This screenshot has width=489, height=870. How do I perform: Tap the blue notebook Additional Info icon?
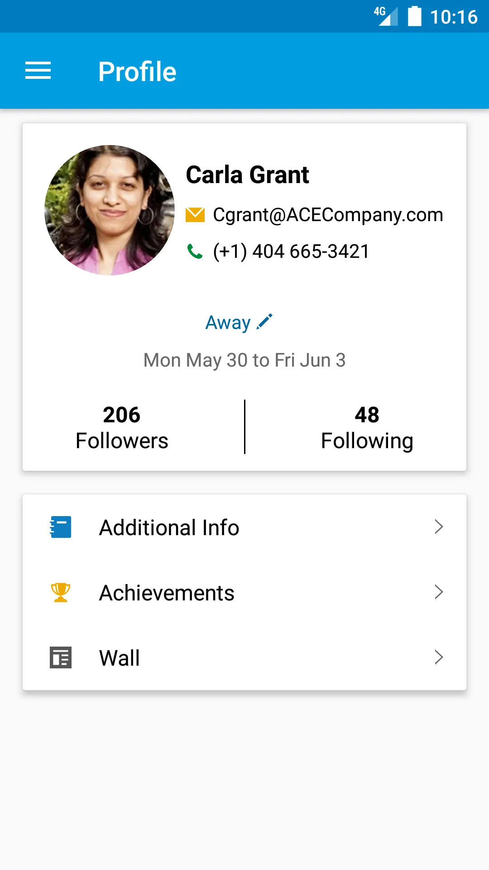coord(60,527)
